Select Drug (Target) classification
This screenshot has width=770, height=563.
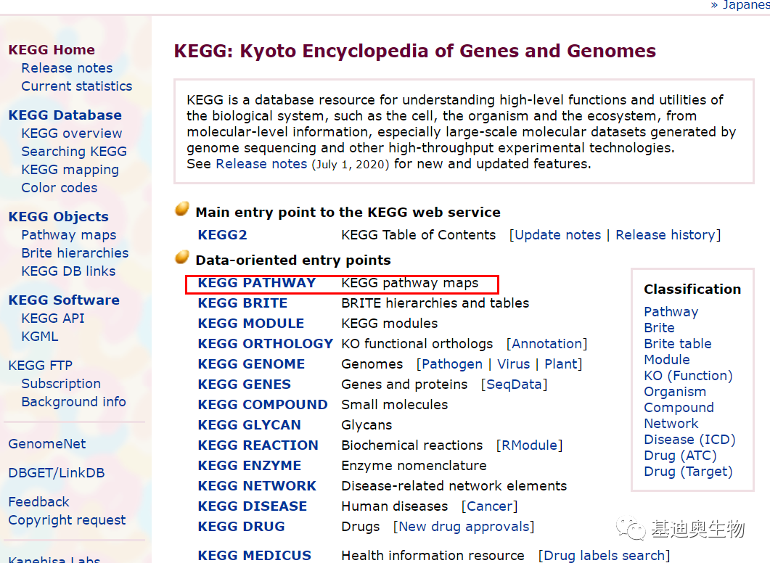688,472
